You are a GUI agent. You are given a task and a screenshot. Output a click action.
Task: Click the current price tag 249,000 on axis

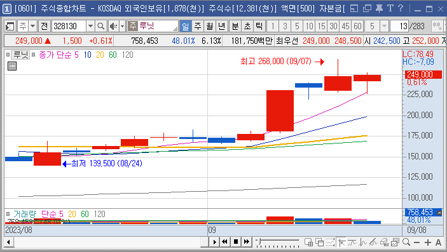coord(423,75)
